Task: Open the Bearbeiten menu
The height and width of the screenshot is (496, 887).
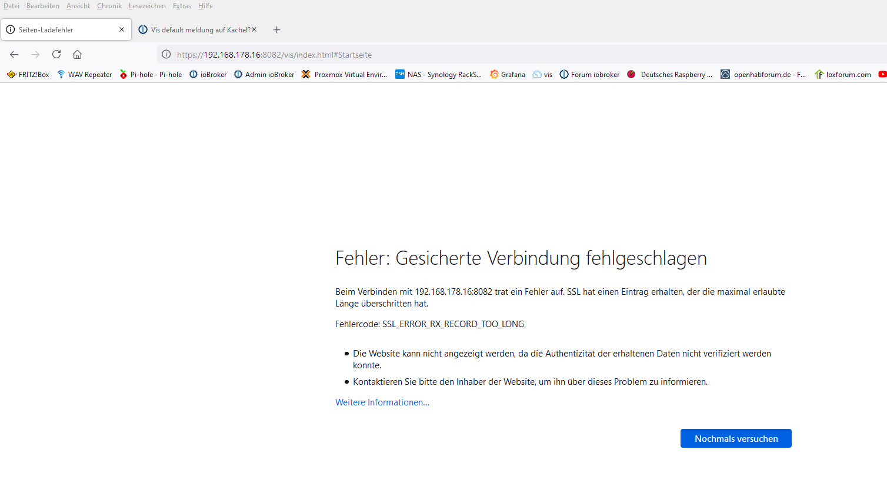Action: 43,6
